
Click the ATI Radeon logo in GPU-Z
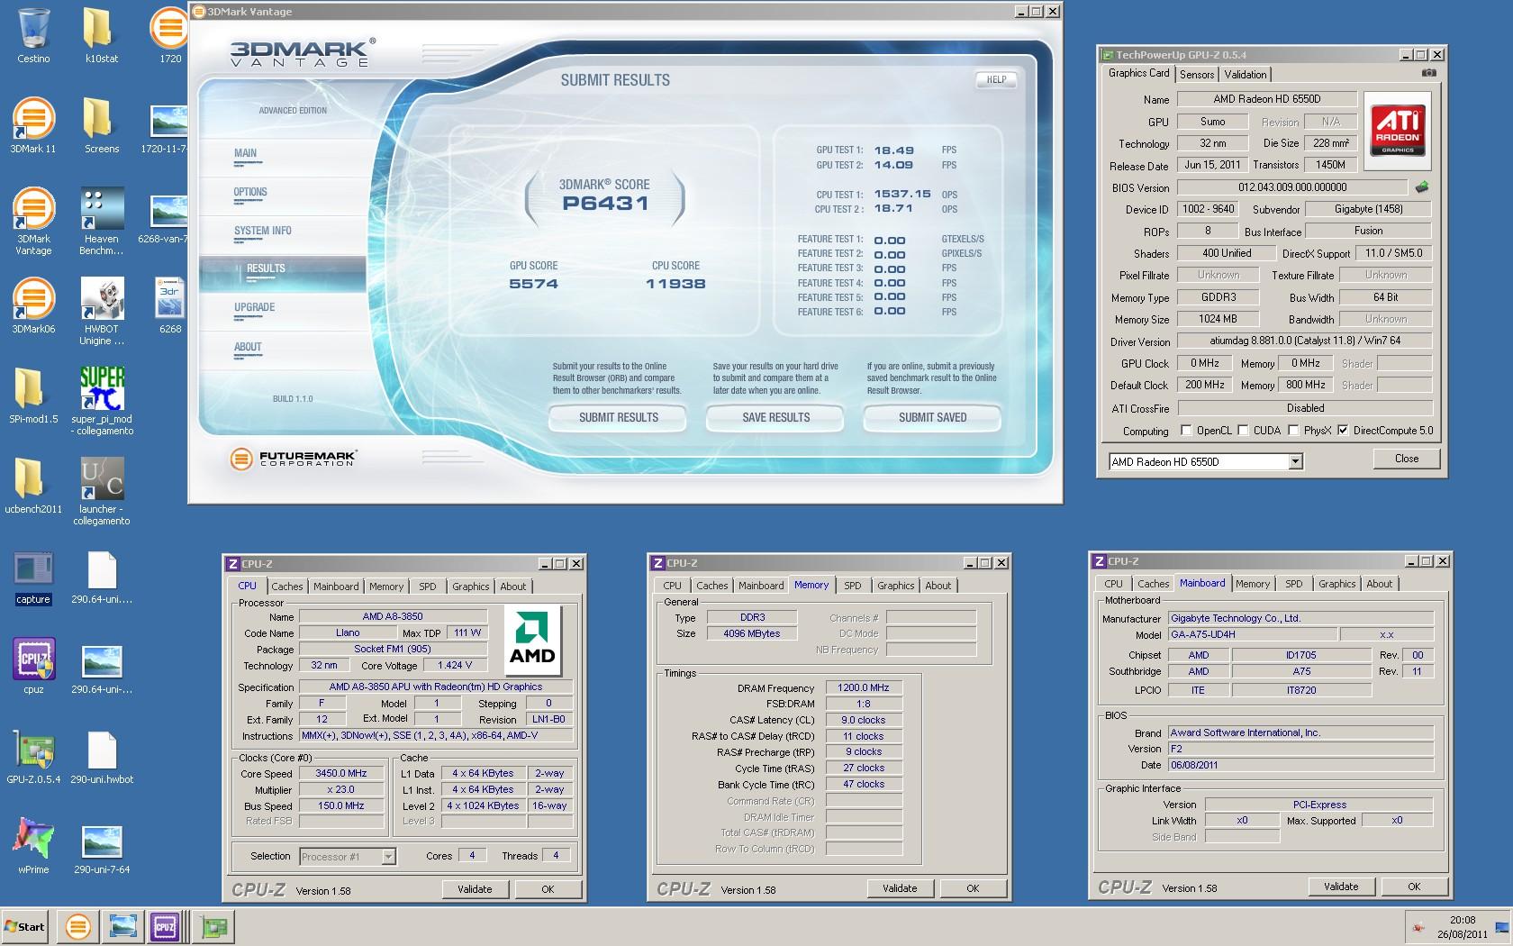1397,131
